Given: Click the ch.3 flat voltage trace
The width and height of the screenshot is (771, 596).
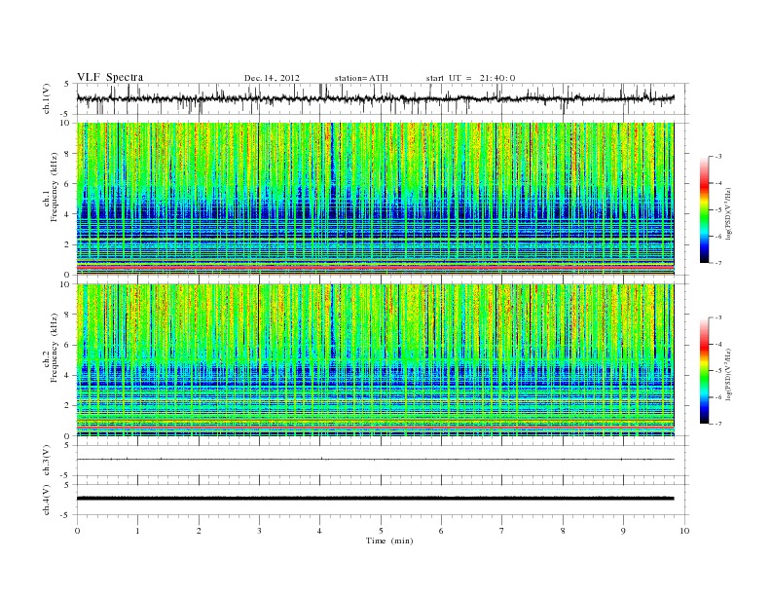Looking at the screenshot, I should [375, 460].
